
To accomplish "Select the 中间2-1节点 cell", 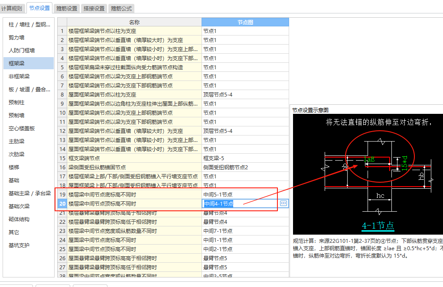I will click(x=245, y=249).
